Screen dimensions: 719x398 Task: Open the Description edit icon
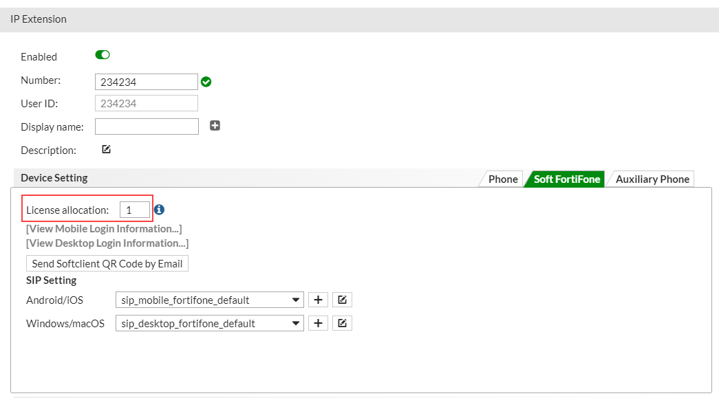click(106, 148)
